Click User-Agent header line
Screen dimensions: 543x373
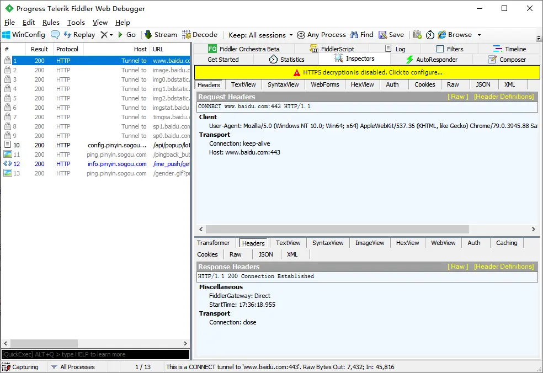[373, 126]
